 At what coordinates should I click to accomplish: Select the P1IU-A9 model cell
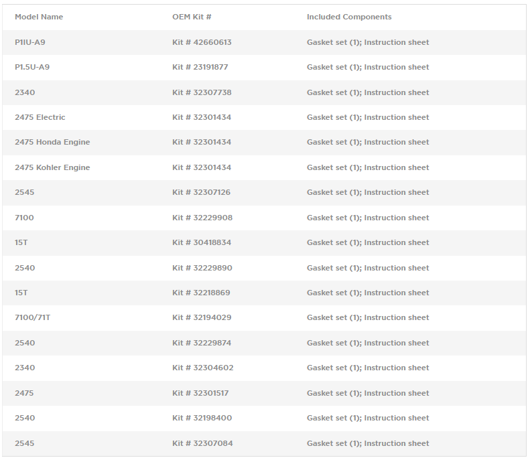[x=30, y=42]
